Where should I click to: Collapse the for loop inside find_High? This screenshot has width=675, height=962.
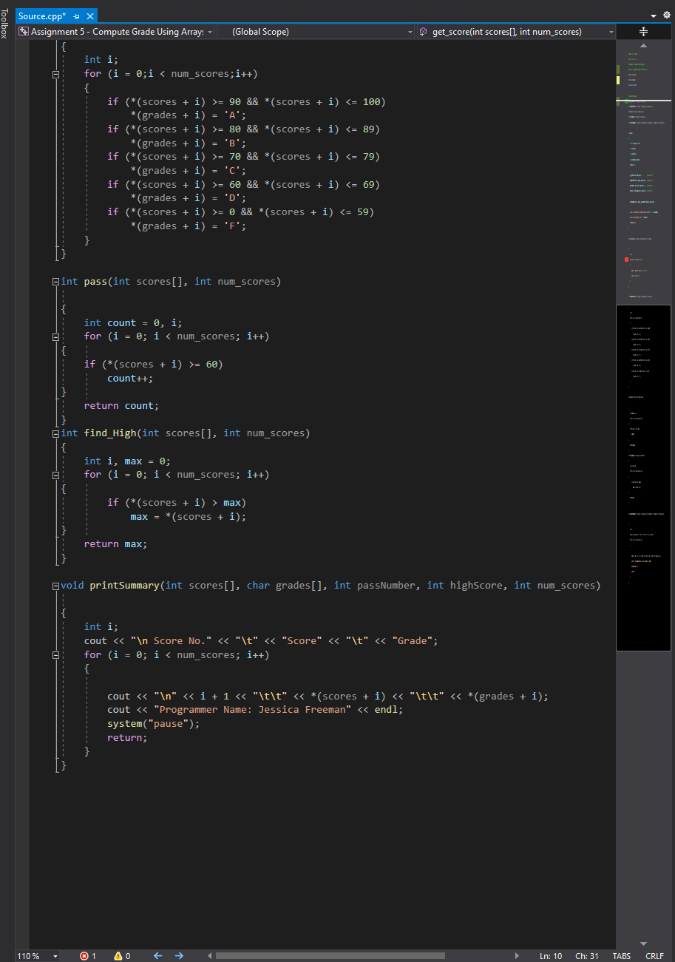tap(55, 475)
